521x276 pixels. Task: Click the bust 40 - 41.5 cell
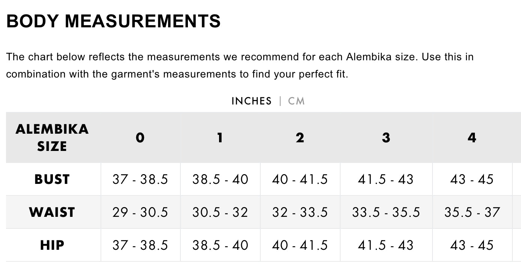[x=300, y=179]
